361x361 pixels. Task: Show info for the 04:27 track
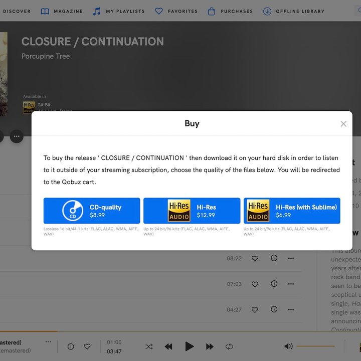point(274,309)
